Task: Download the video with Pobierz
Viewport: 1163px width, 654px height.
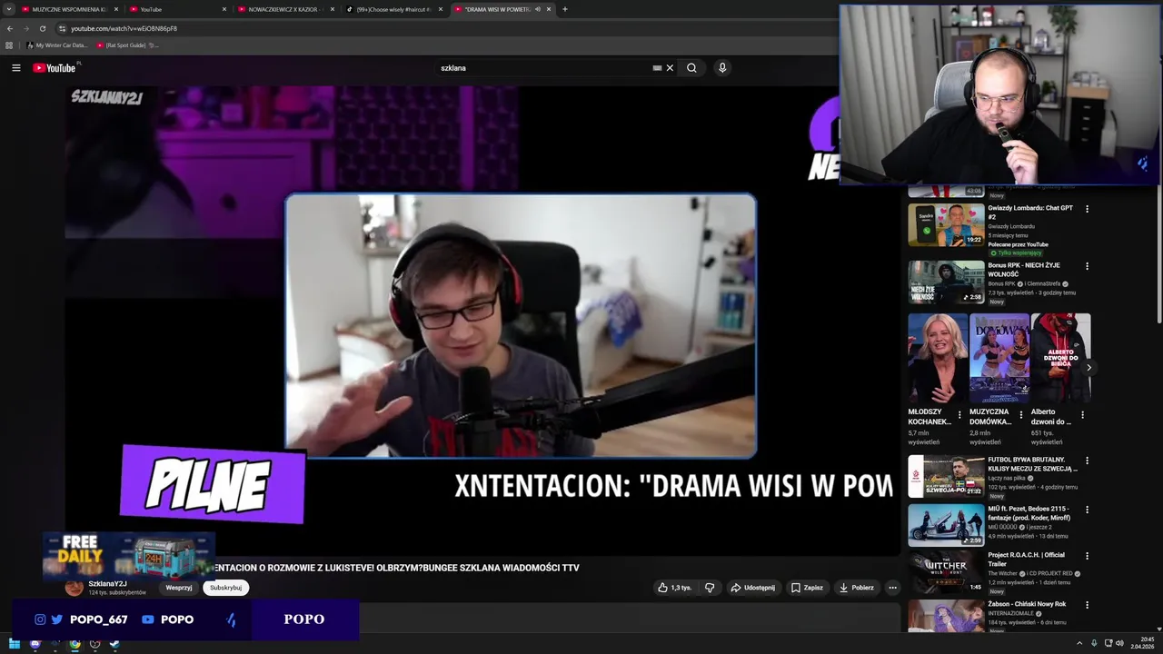Action: point(857,588)
